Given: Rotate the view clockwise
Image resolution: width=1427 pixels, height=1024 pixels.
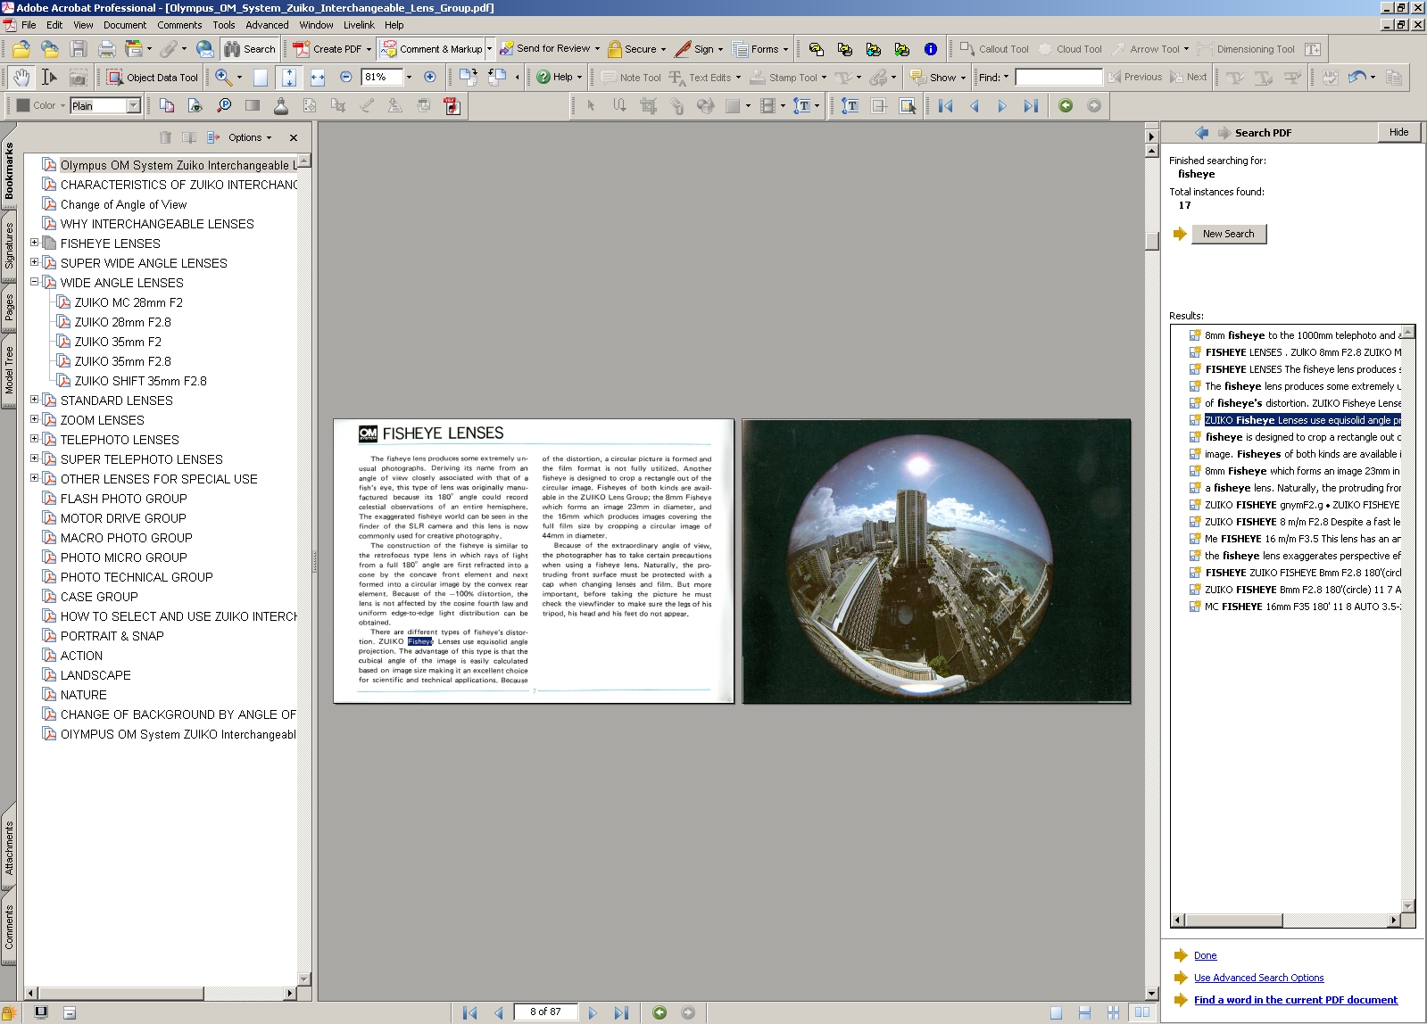Looking at the screenshot, I should 468,78.
